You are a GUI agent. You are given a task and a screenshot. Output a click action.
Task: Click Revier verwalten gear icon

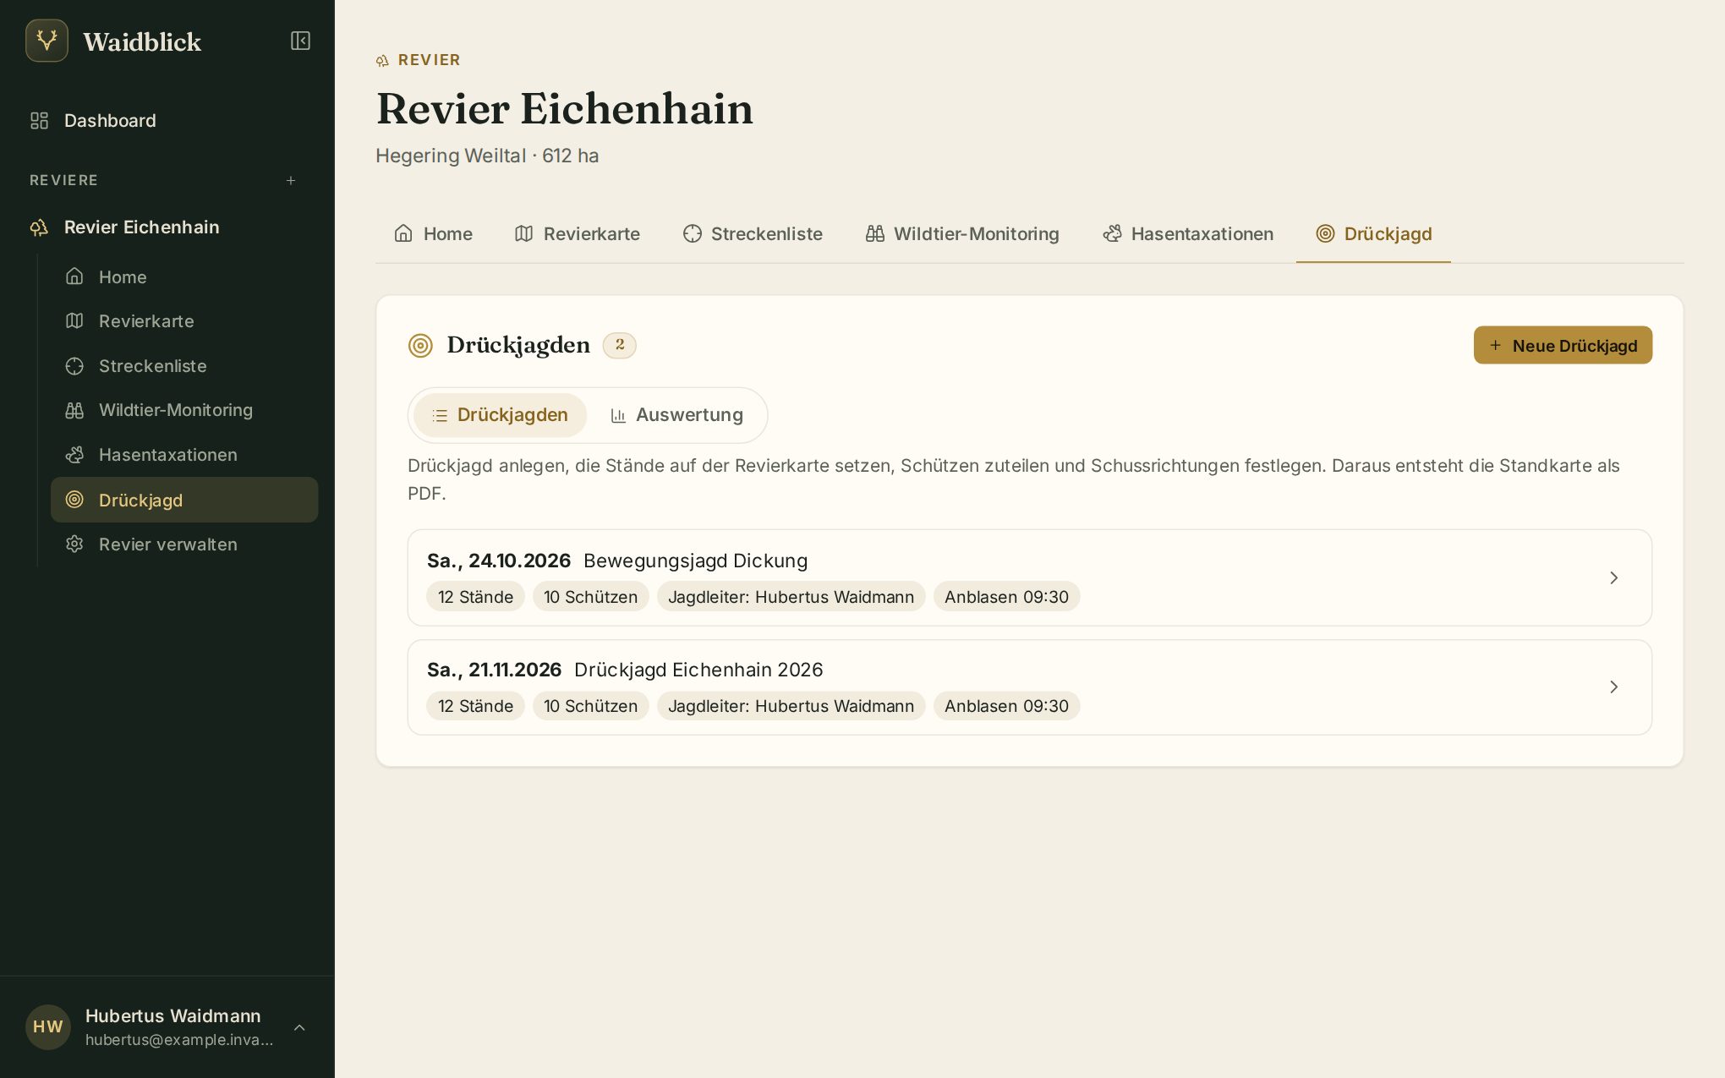point(74,544)
